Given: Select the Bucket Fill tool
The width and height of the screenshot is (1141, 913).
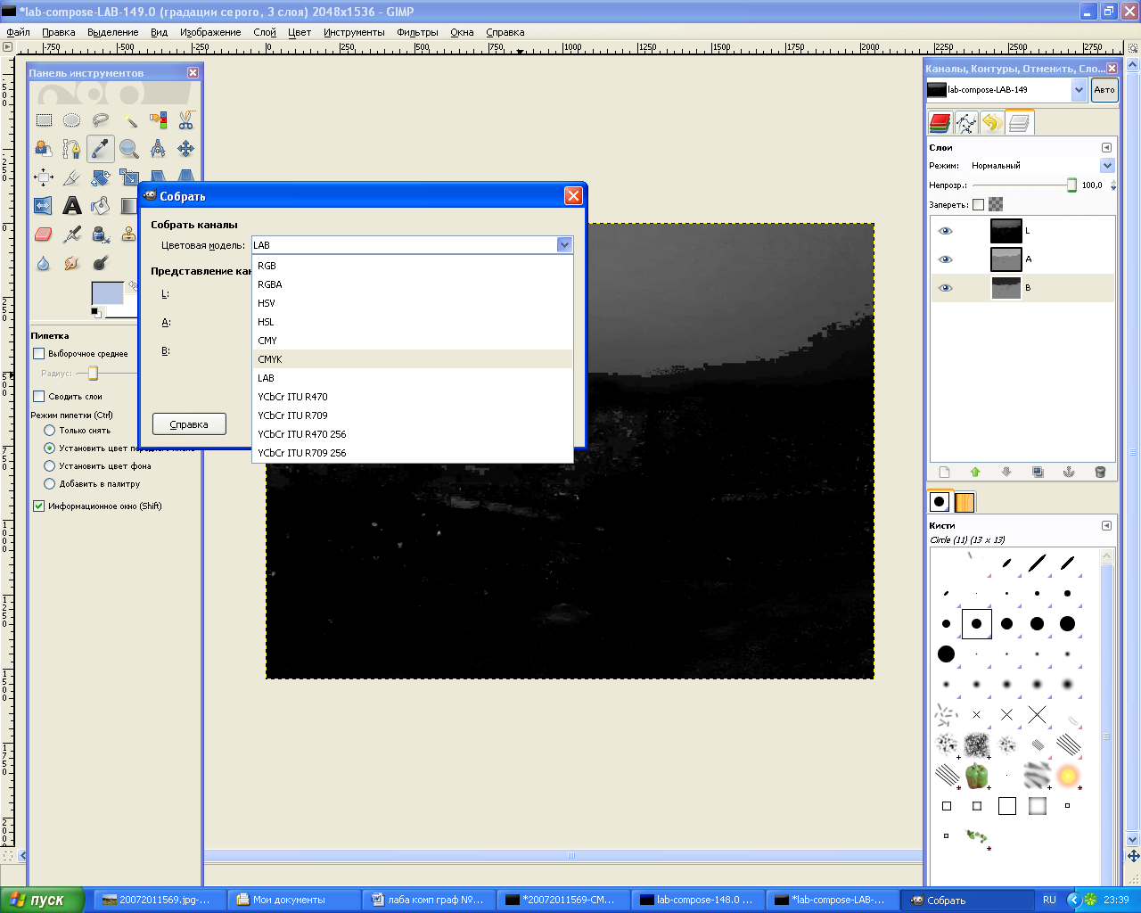Looking at the screenshot, I should [x=101, y=206].
